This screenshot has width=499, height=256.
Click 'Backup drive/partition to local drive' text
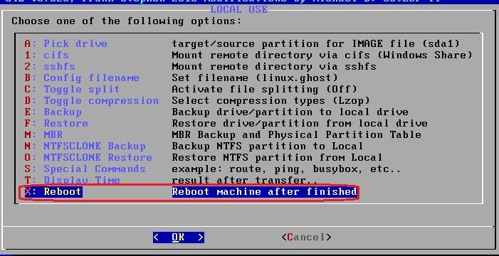coord(290,112)
